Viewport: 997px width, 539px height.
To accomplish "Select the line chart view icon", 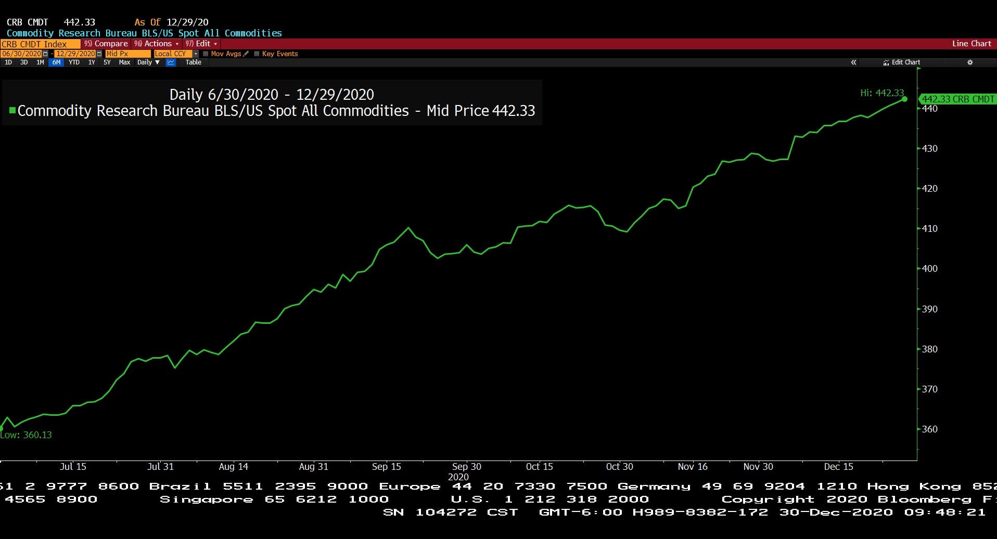I will point(171,62).
